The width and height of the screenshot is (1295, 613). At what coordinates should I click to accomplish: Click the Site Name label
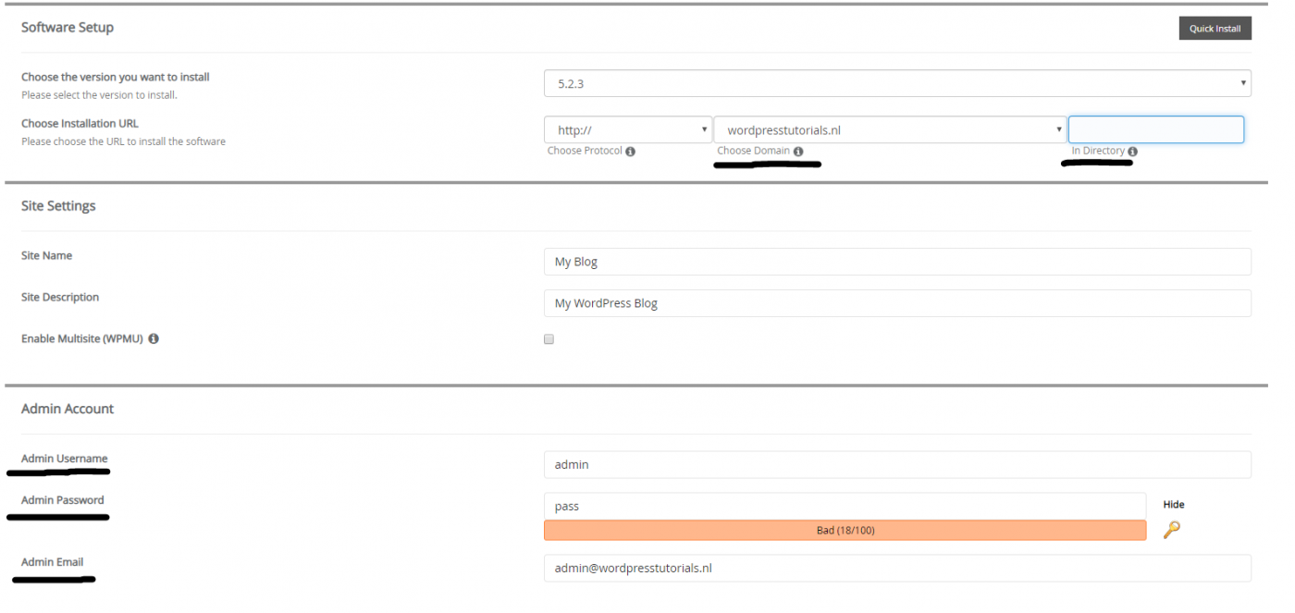46,255
